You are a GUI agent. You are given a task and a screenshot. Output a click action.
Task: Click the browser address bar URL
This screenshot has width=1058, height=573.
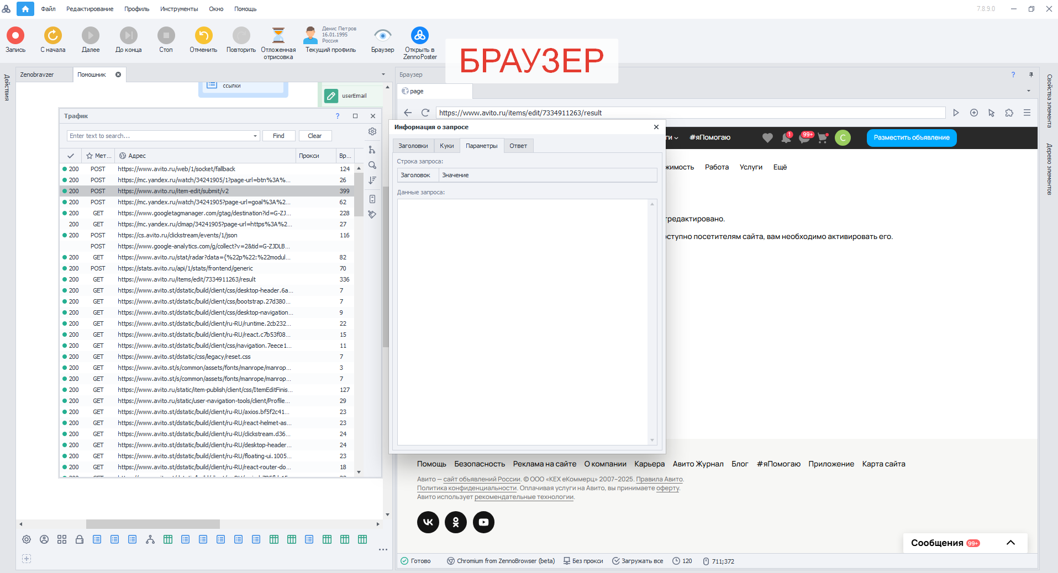coord(691,113)
